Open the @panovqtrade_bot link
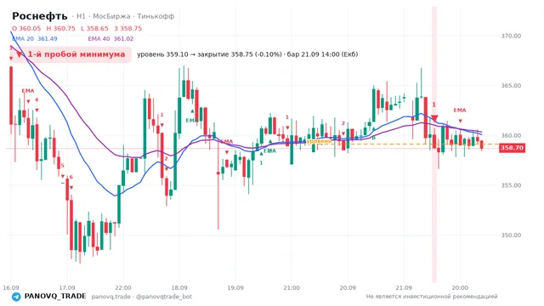This screenshot has height=306, width=544. [x=164, y=297]
